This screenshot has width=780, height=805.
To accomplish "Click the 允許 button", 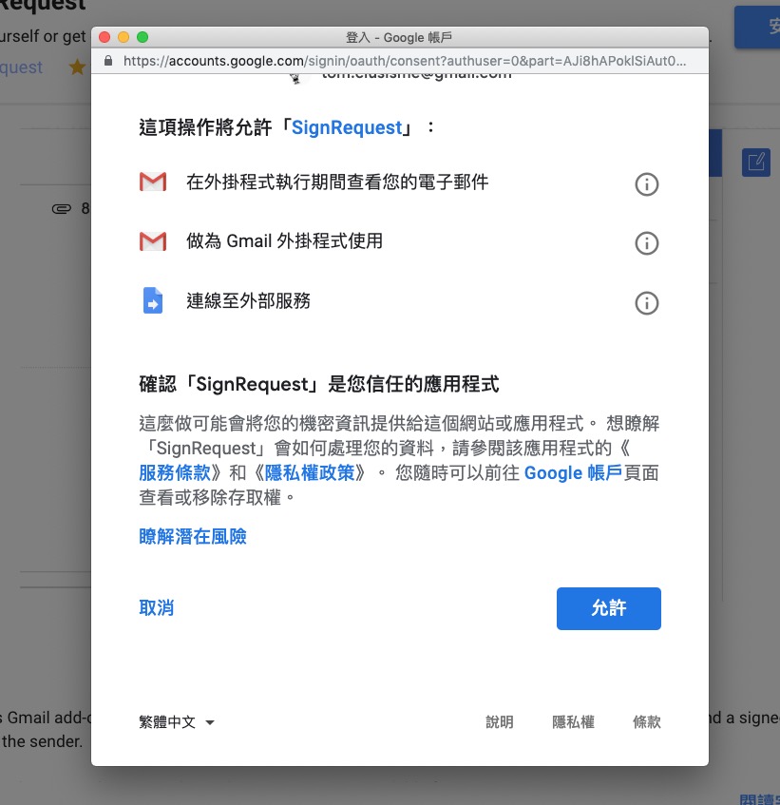I will [x=609, y=608].
